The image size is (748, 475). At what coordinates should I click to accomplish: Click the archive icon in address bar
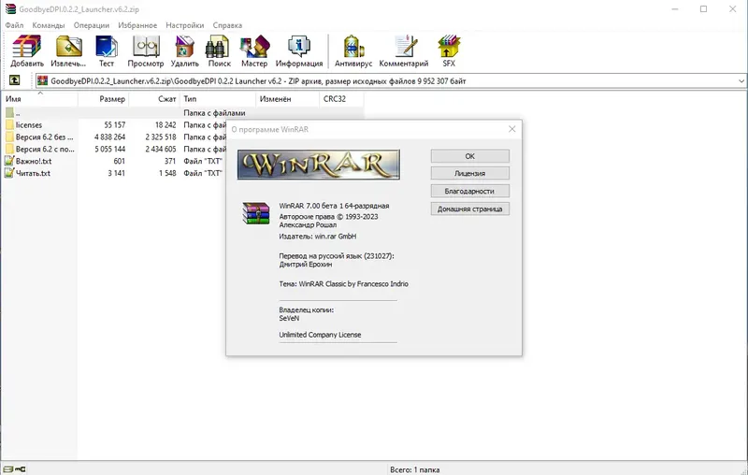[x=42, y=80]
